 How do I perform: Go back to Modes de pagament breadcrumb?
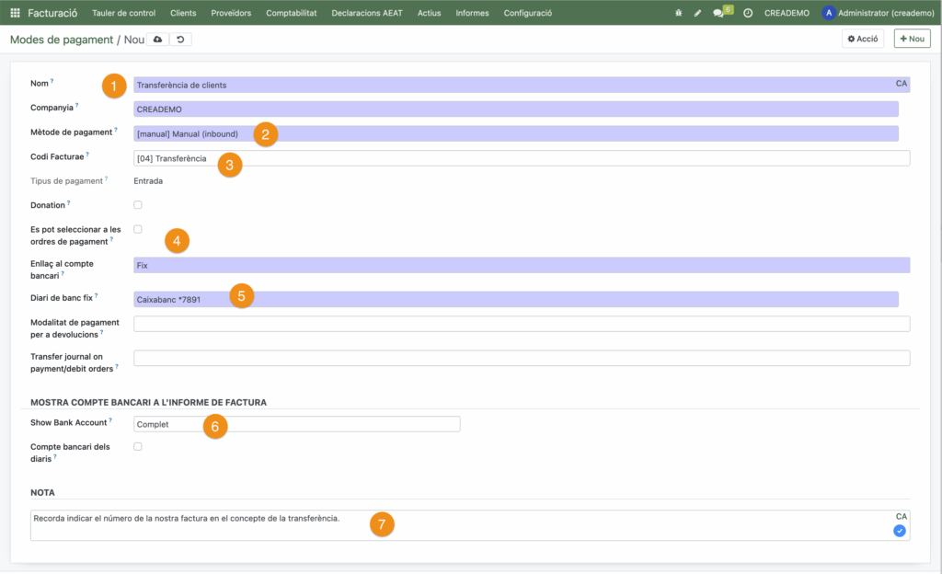coord(61,40)
